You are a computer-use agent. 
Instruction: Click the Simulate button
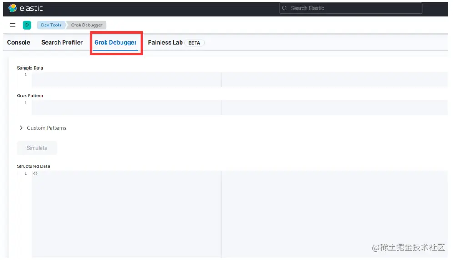pos(37,148)
